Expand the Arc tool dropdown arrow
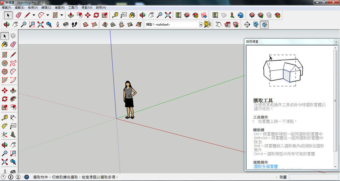This screenshot has height=181, width=340. pos(48,15)
